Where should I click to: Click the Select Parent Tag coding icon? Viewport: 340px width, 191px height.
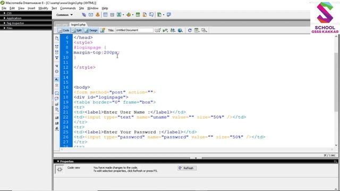[x=57, y=66]
